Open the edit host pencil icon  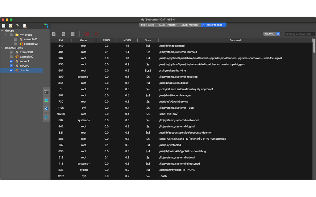tap(10, 26)
